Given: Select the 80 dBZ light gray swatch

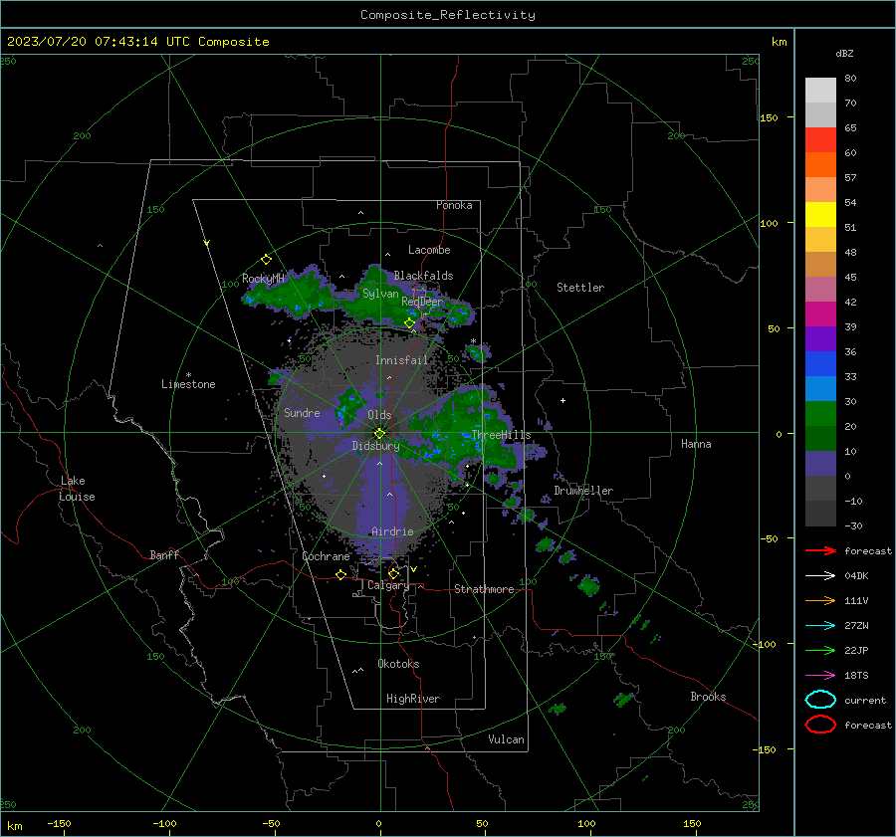Looking at the screenshot, I should click(820, 90).
